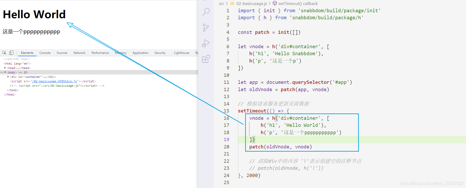The image size is (466, 188).
Task: Click line number 15 in the editor gutter
Action: [226, 111]
